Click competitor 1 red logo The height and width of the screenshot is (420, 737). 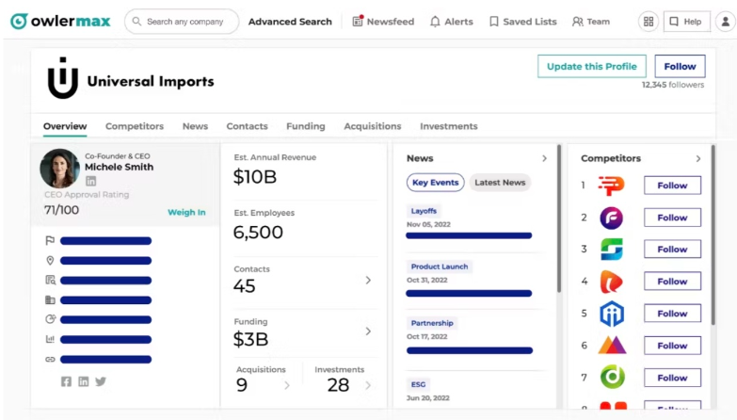pyautogui.click(x=611, y=186)
